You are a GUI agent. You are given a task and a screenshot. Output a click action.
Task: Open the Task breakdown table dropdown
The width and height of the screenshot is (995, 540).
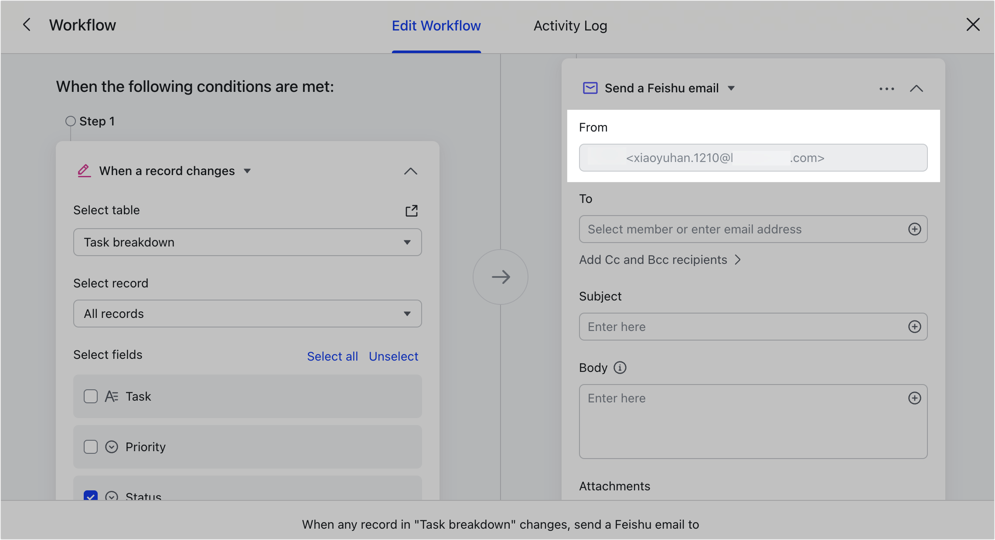(x=247, y=242)
